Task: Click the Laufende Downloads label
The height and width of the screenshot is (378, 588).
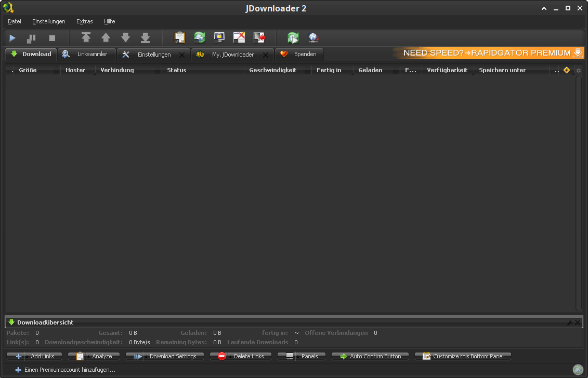Action: tap(258, 342)
